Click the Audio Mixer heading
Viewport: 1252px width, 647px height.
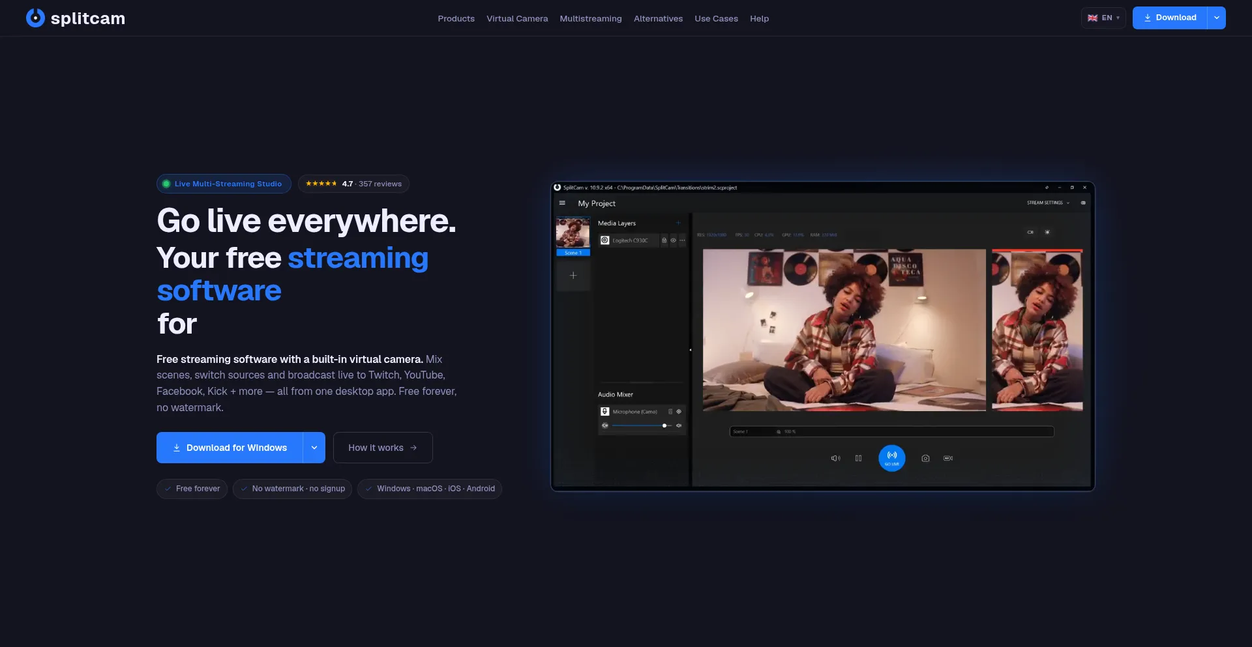point(616,394)
